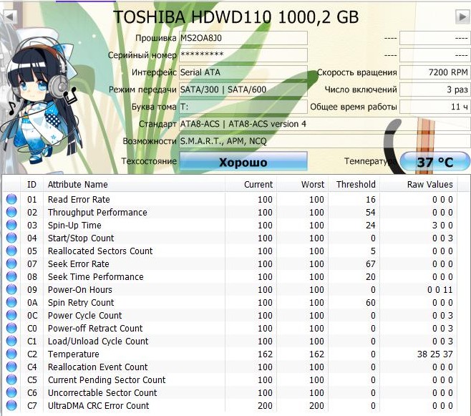Click the firmware field MS2OA8J0
The image size is (471, 416).
[243, 38]
